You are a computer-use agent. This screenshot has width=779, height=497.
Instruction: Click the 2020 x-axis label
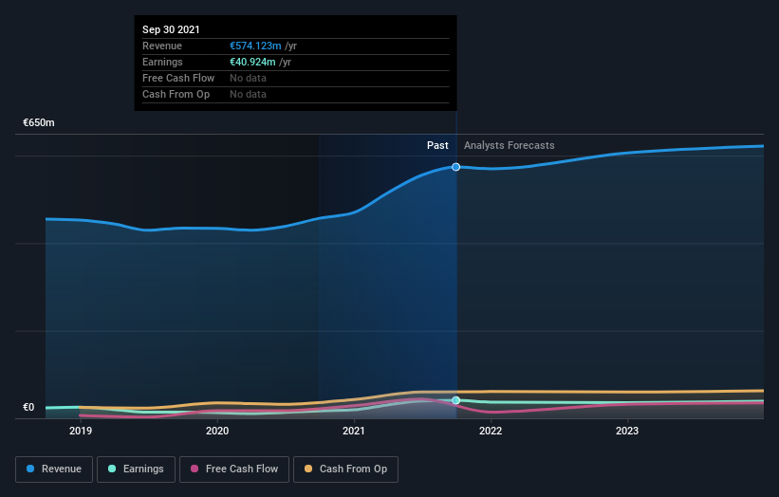(217, 431)
